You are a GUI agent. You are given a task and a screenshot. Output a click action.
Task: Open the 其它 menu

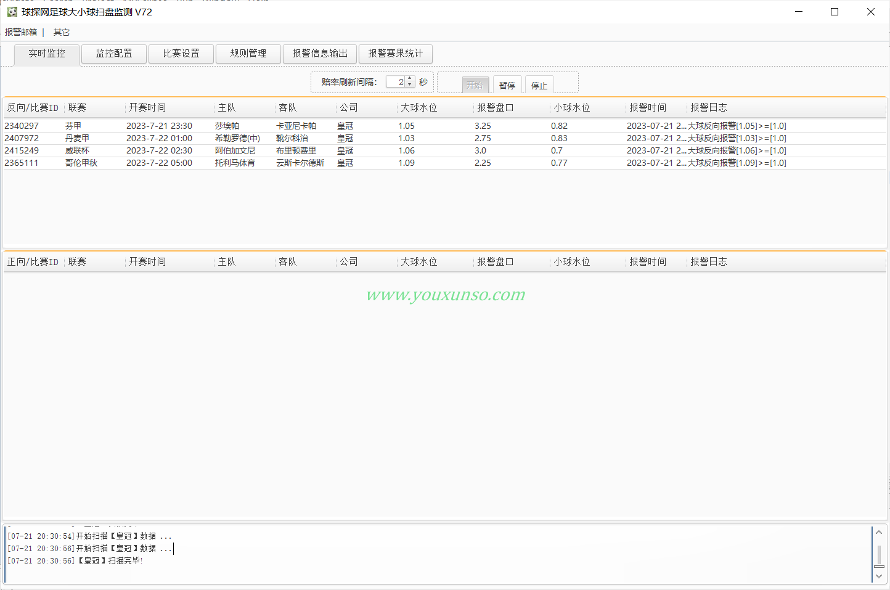62,32
